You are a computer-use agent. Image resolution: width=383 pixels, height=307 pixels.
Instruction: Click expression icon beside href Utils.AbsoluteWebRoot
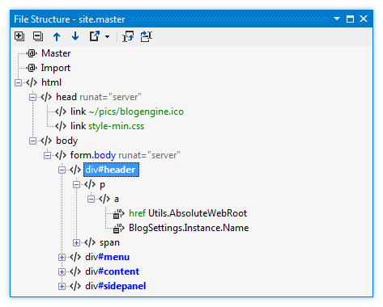point(118,213)
